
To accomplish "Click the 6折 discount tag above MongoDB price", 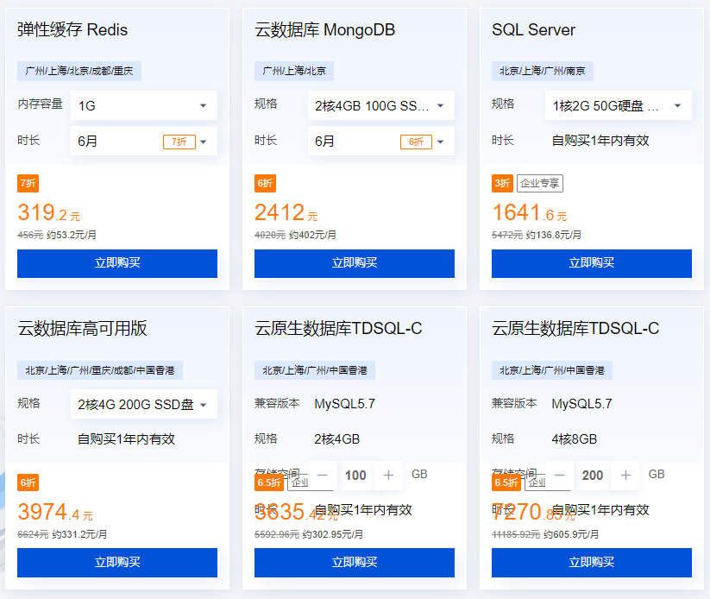I will click(266, 183).
